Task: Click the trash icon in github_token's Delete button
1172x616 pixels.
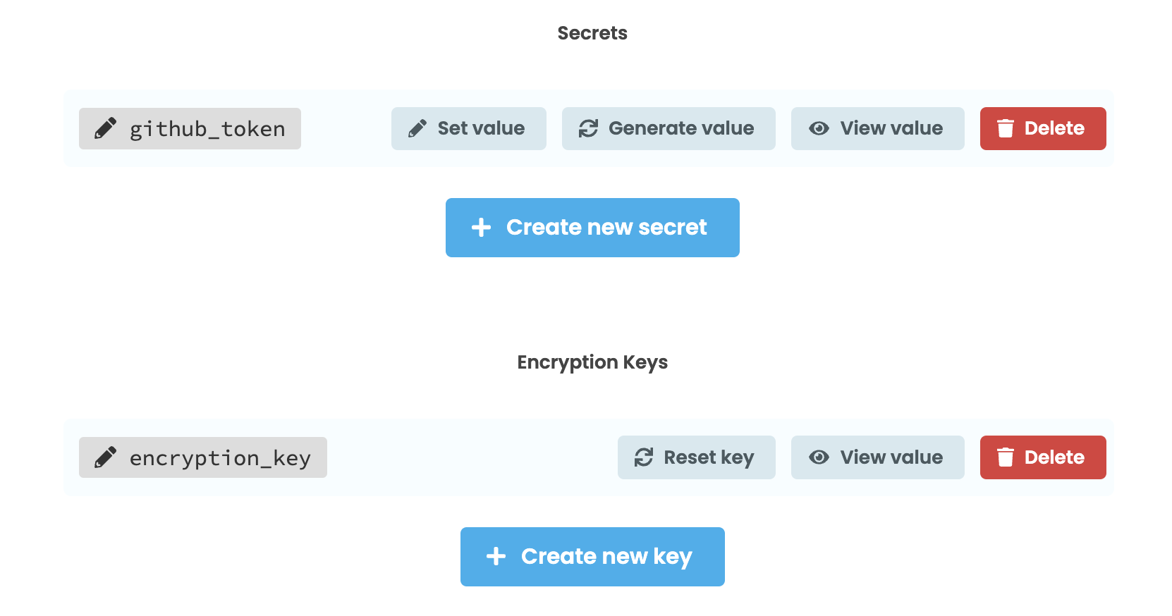Action: pos(1004,128)
